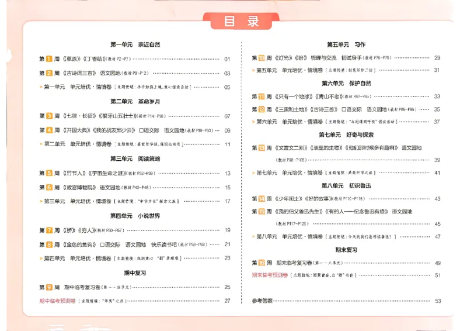Click the 第六单元 单元培优·情境卷 line
Viewport: 467px width, 331px height.
point(346,122)
